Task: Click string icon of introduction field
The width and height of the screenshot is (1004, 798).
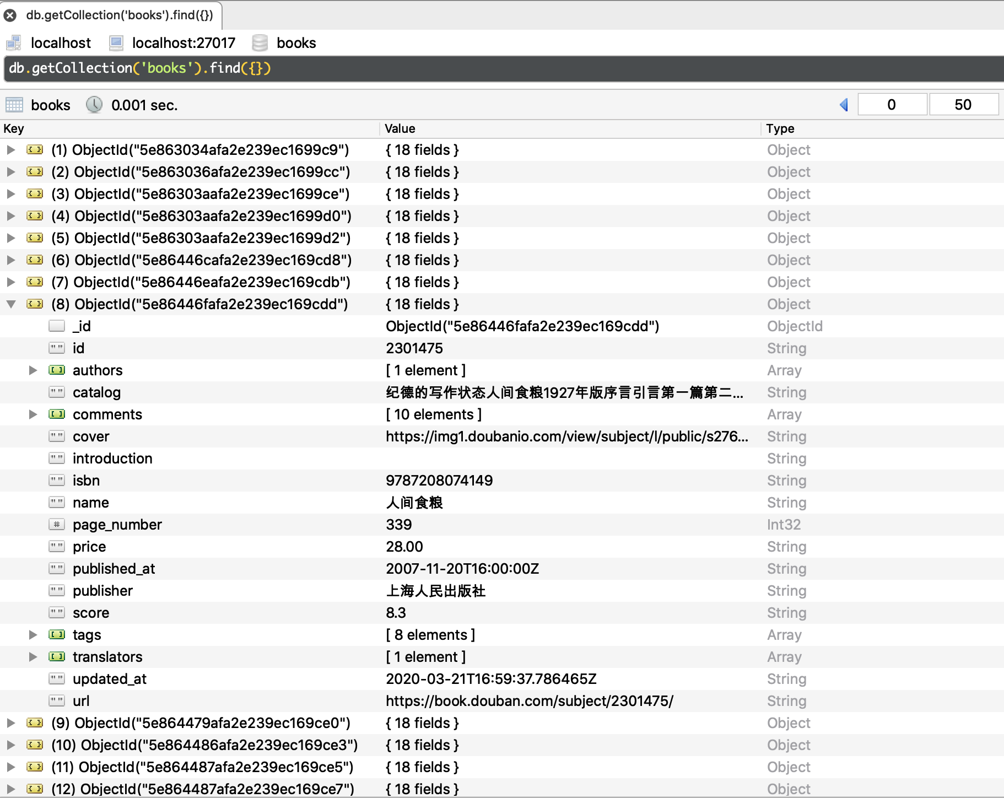Action: [57, 459]
